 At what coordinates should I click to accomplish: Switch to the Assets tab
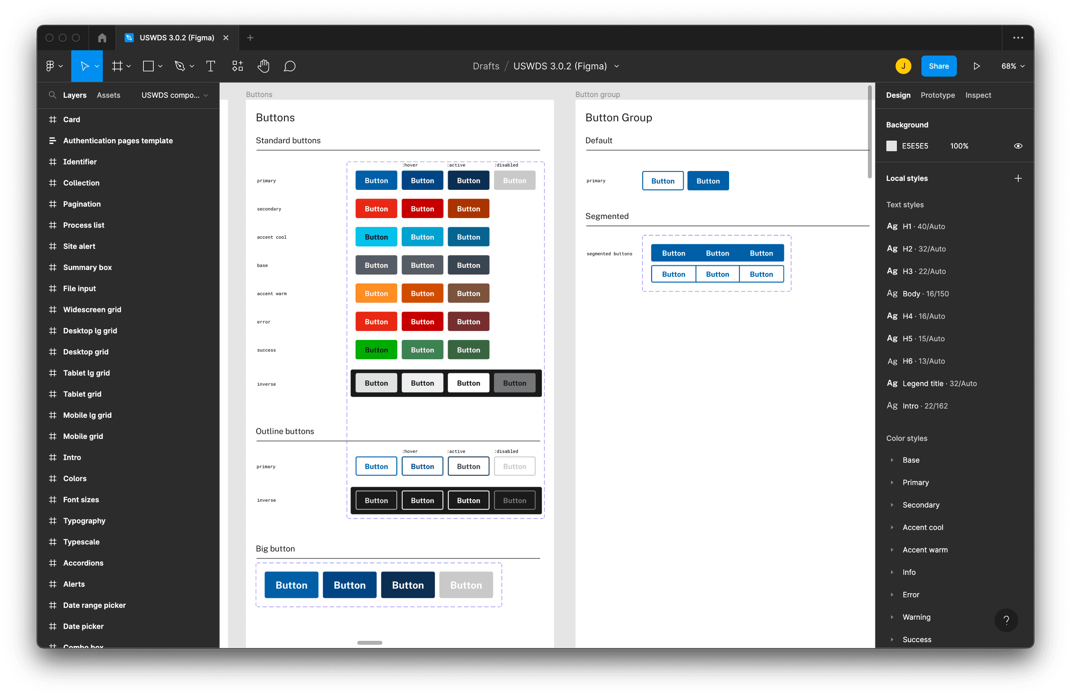coord(108,95)
